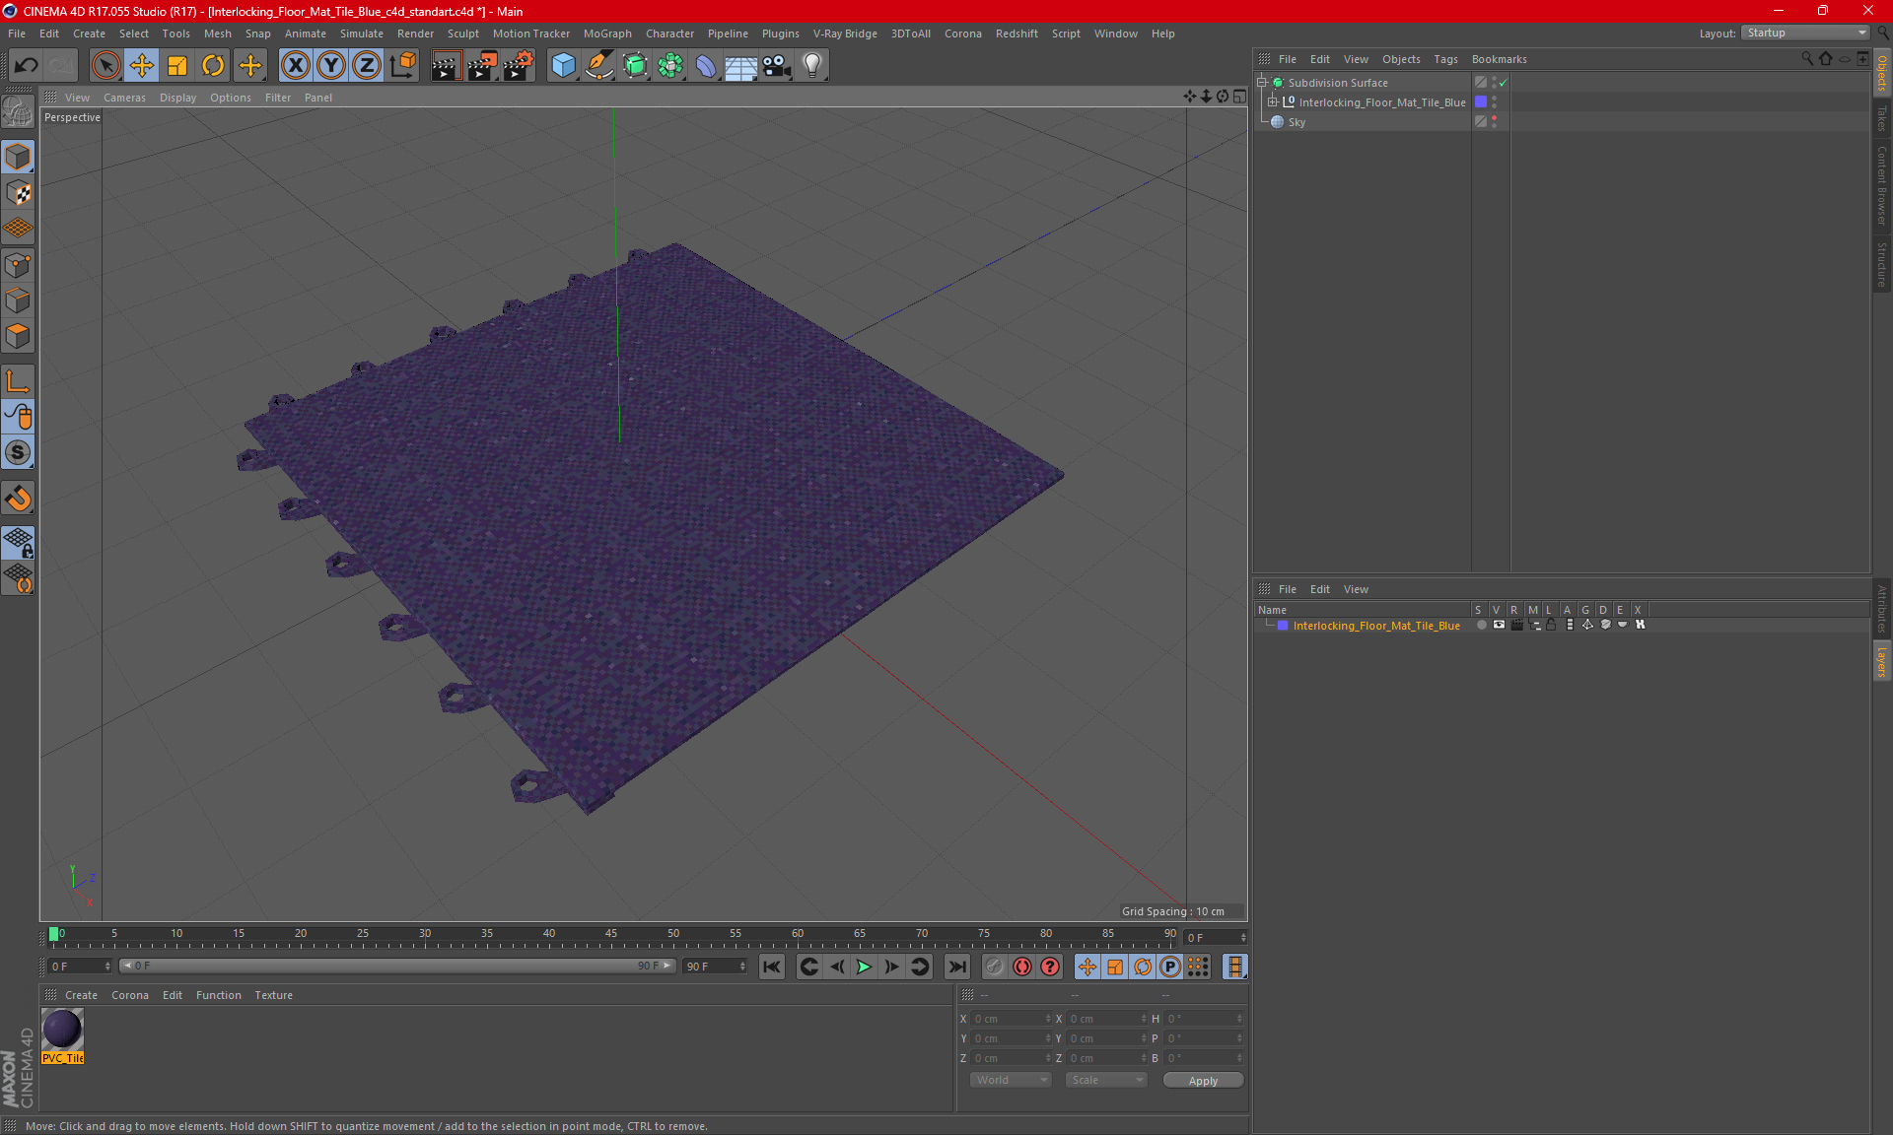
Task: Click the Apply button
Action: [1203, 1080]
